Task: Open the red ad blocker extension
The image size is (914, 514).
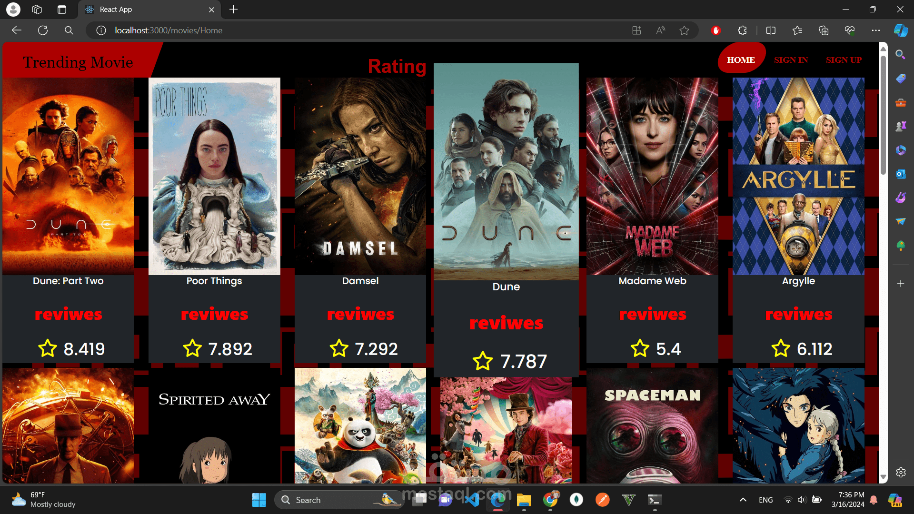Action: (715, 30)
